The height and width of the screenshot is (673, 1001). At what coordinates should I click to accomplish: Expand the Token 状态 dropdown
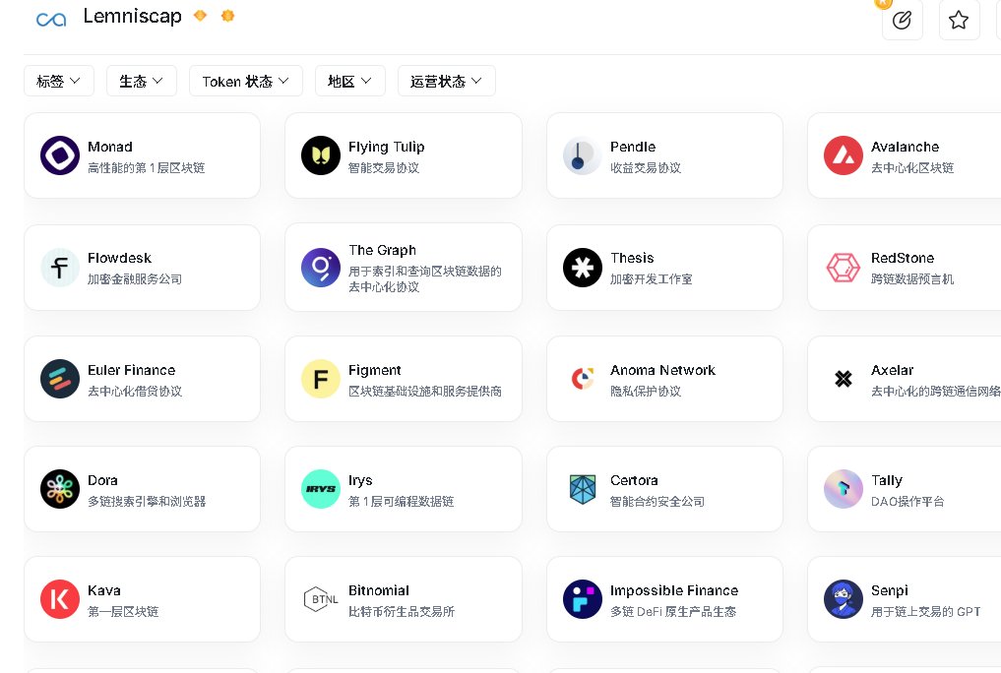coord(246,81)
